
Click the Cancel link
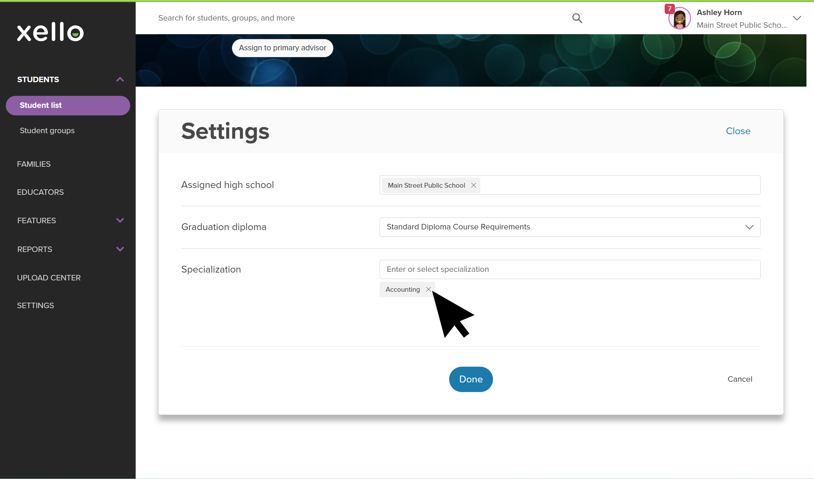[x=740, y=379]
